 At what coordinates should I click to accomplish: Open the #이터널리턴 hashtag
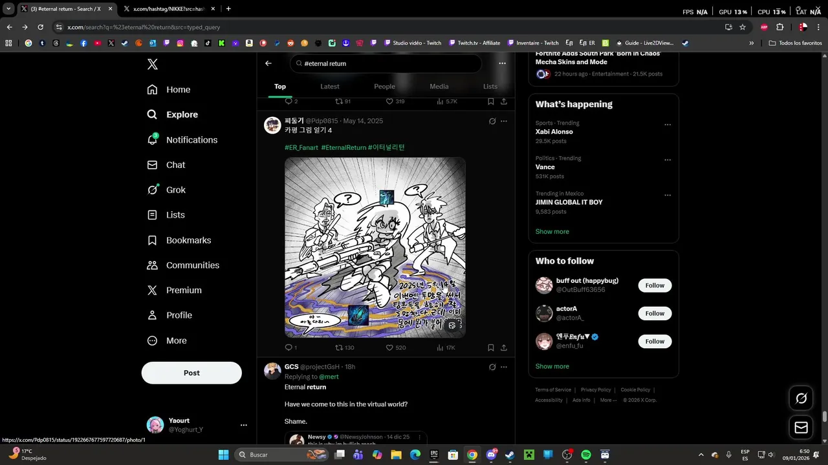pyautogui.click(x=386, y=148)
